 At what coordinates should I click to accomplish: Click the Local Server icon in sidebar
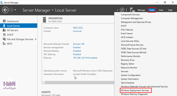coord(4,26)
